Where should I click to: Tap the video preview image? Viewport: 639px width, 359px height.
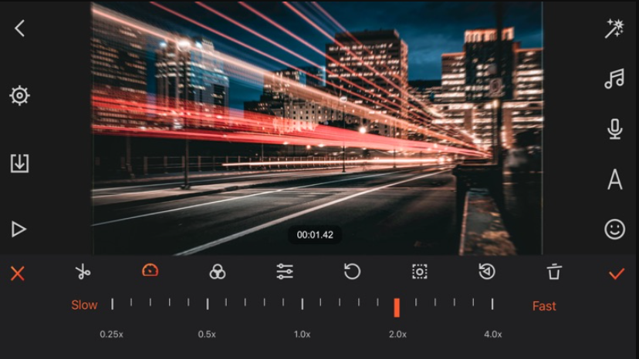pyautogui.click(x=317, y=128)
